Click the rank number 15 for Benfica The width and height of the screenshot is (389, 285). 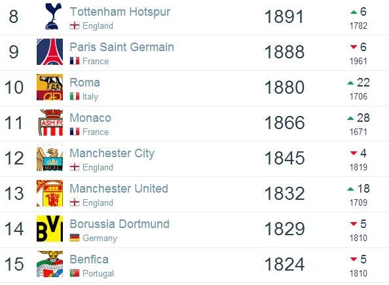(14, 264)
